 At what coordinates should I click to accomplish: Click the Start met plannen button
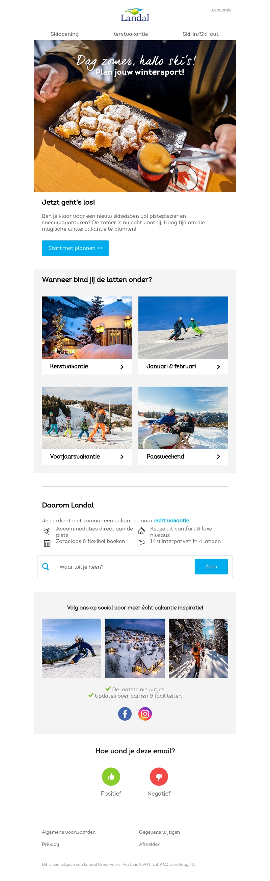click(x=75, y=248)
